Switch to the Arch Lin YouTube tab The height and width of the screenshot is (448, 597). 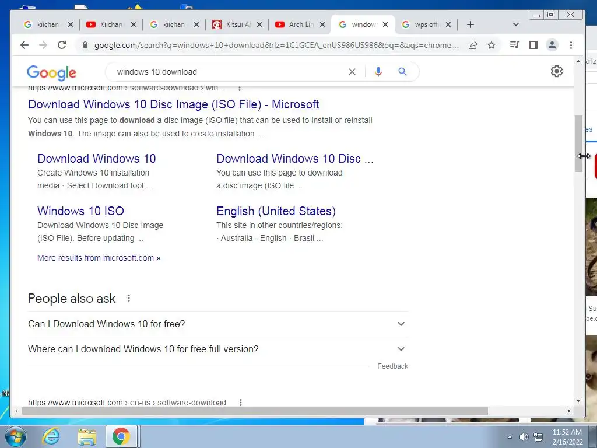coord(300,24)
